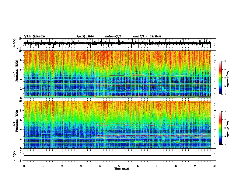Click the "-3" label on ch.1 color bar
The height and width of the screenshot is (186, 241).
pos(224,61)
